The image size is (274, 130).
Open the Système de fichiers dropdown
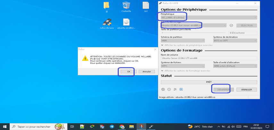click(x=183, y=66)
